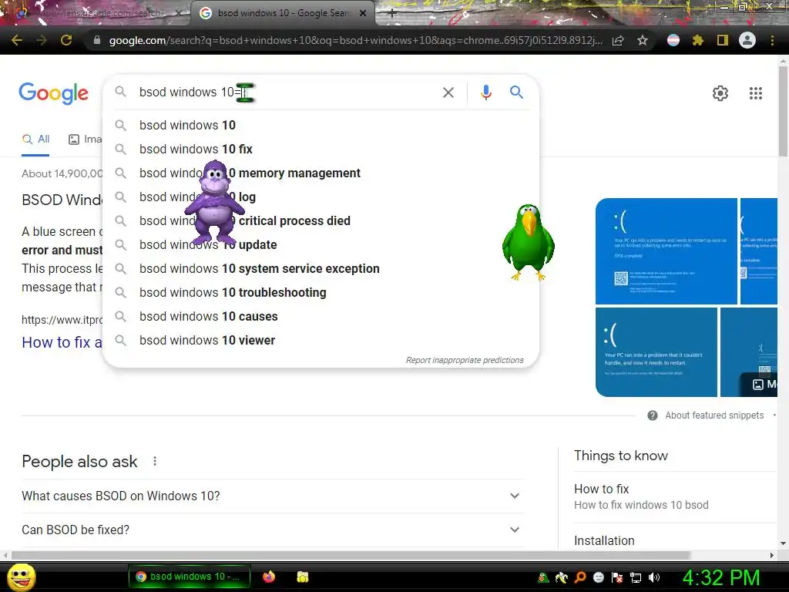The width and height of the screenshot is (789, 592).
Task: Open the "Your PC ran into a problem" thumbnail
Action: 656,352
